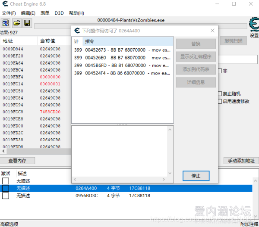
Task: Click the 激活 column header
Action: click(x=6, y=174)
